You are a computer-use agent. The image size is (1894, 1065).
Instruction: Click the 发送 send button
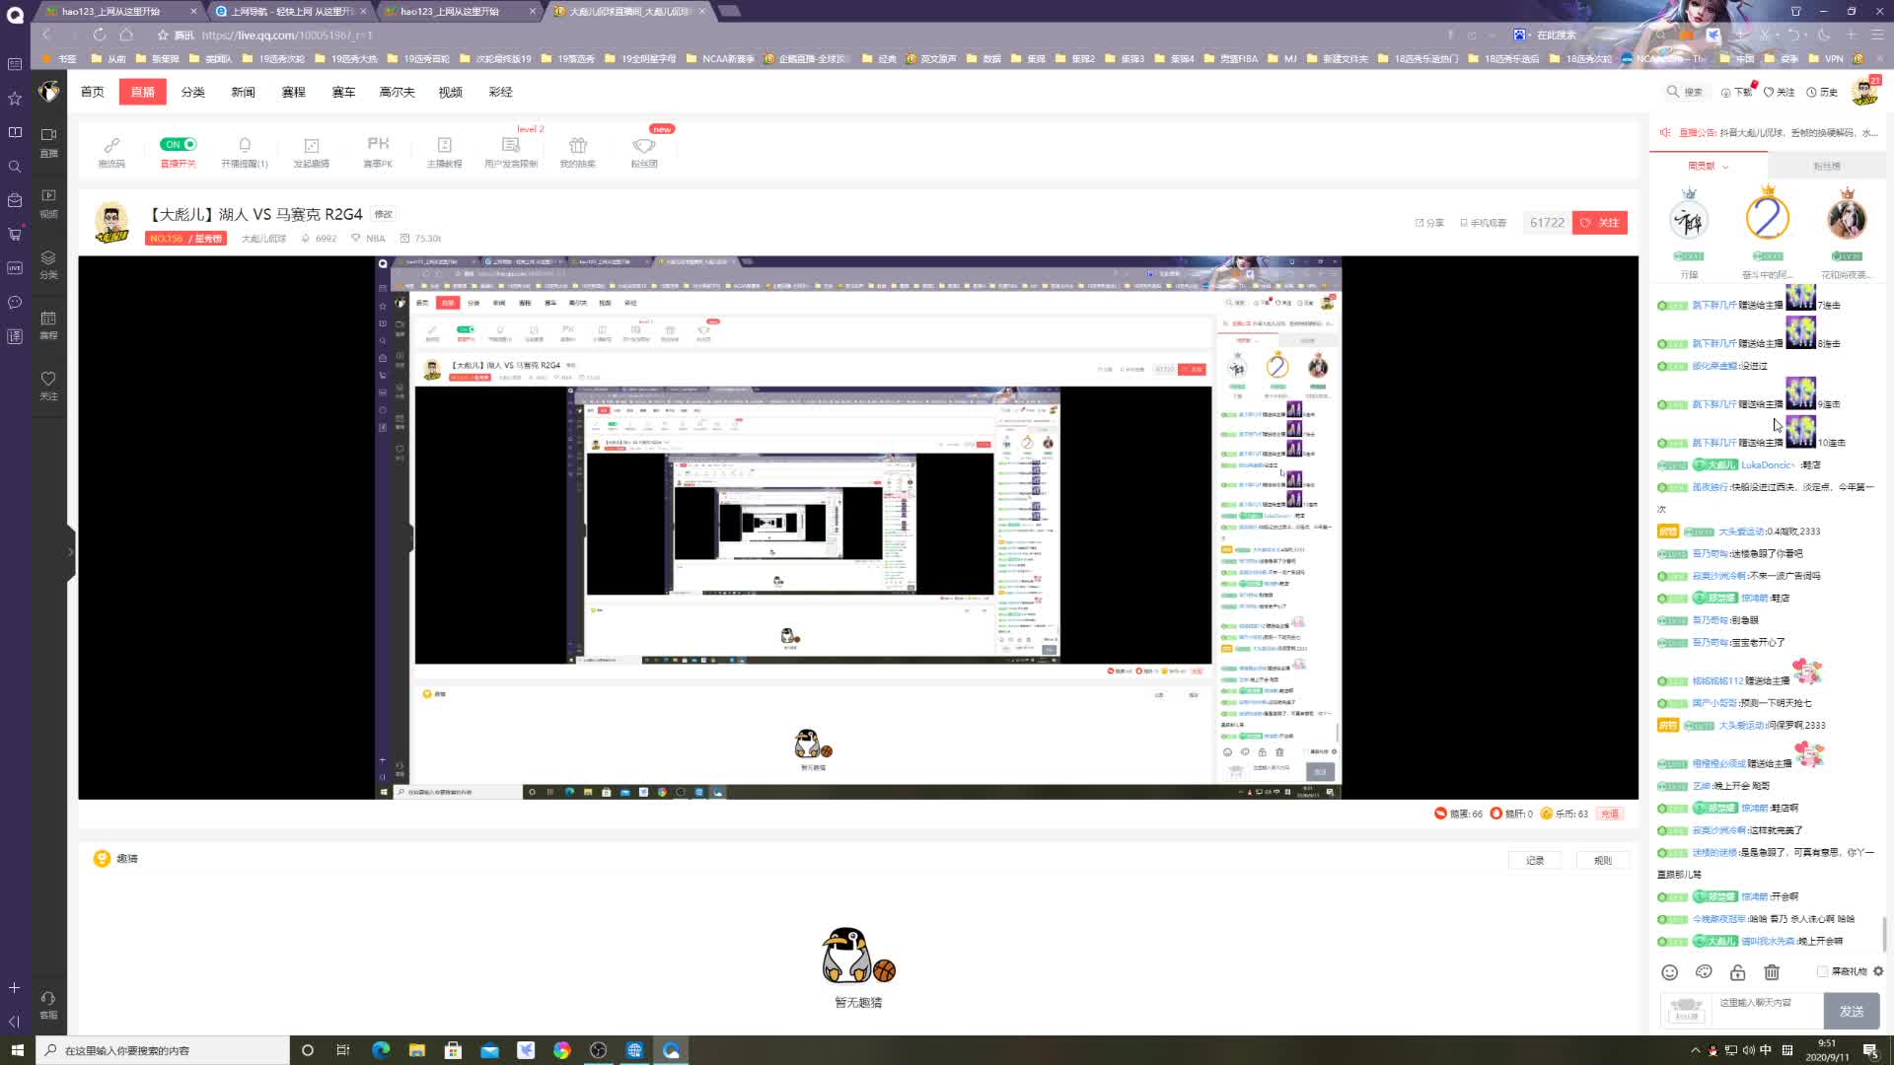click(1851, 1011)
